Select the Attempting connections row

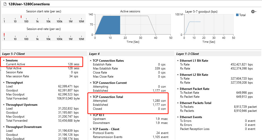click(x=129, y=87)
